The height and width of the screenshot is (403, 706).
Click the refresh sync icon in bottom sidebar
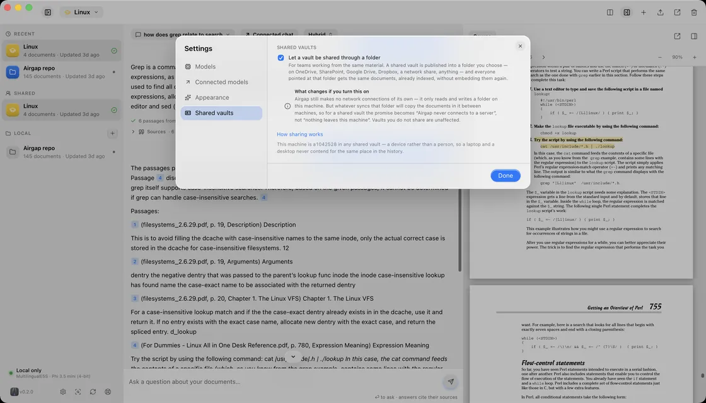(93, 392)
